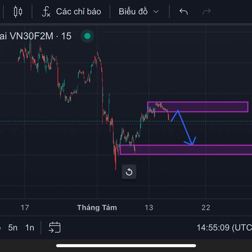Open the 14:55:09 UTC timezone setting
The image size is (252, 252).
pos(224,228)
